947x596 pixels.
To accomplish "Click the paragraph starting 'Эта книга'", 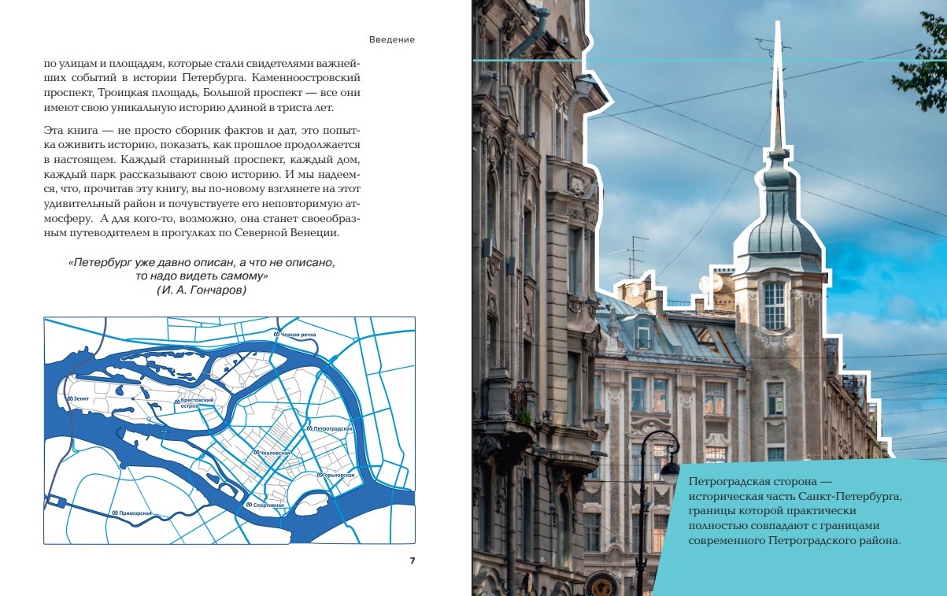I will pyautogui.click(x=202, y=181).
